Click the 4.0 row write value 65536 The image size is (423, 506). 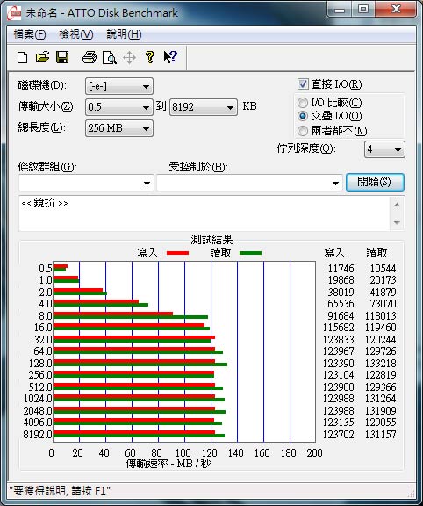(x=341, y=304)
